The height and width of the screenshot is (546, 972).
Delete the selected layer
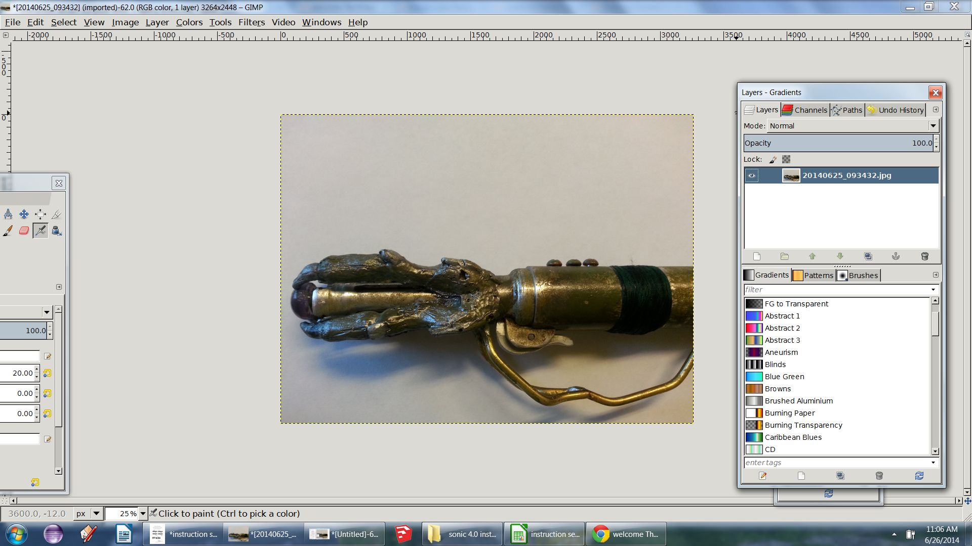[925, 256]
